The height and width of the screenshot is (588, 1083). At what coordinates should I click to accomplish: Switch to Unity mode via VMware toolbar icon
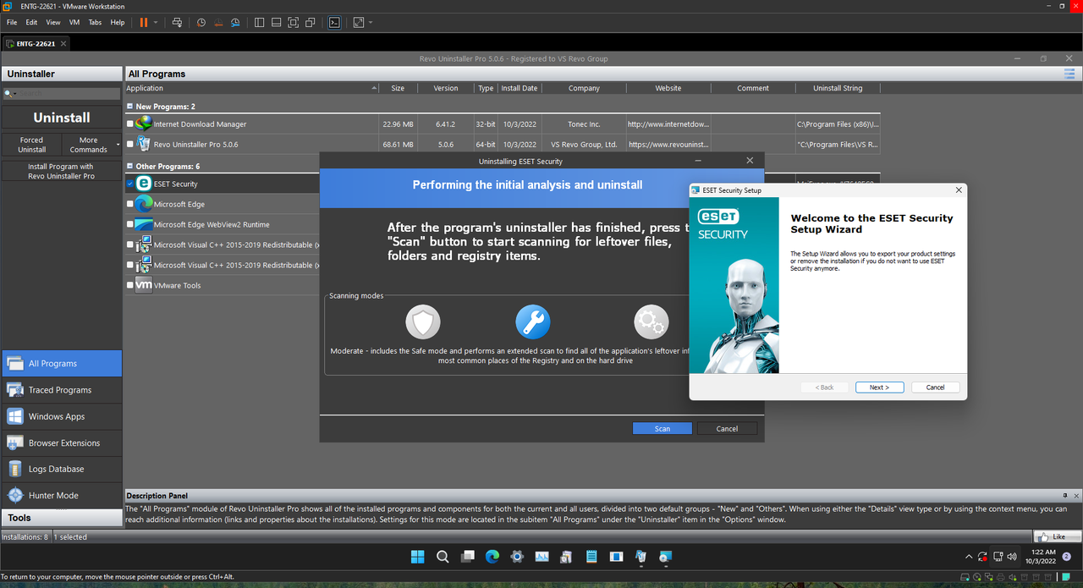coord(311,23)
